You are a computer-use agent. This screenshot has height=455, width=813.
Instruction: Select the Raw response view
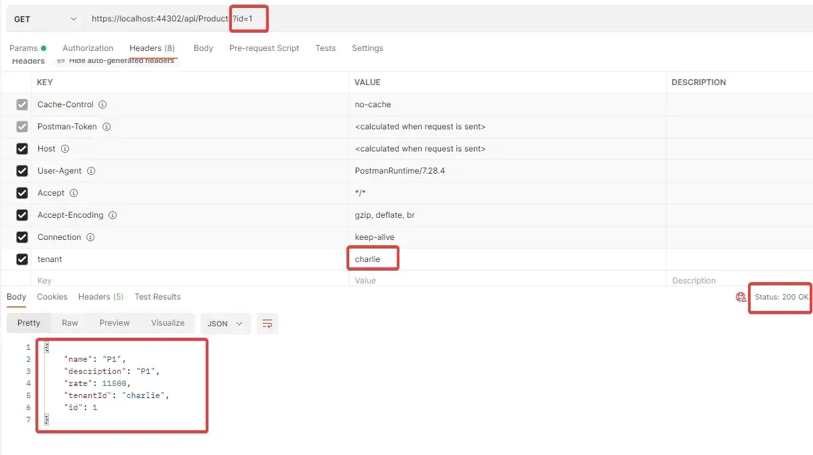[x=70, y=322]
